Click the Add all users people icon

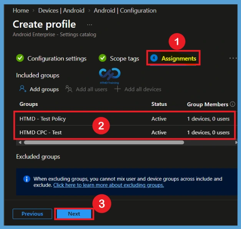pos(69,89)
